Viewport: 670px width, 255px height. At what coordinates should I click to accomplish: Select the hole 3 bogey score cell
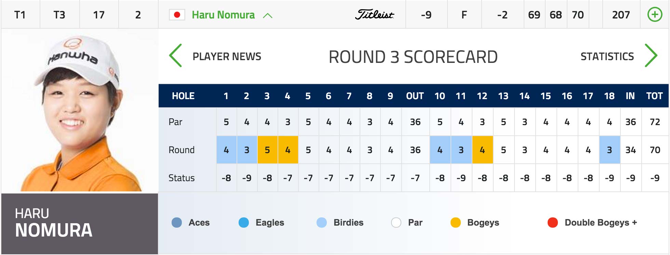pyautogui.click(x=267, y=150)
